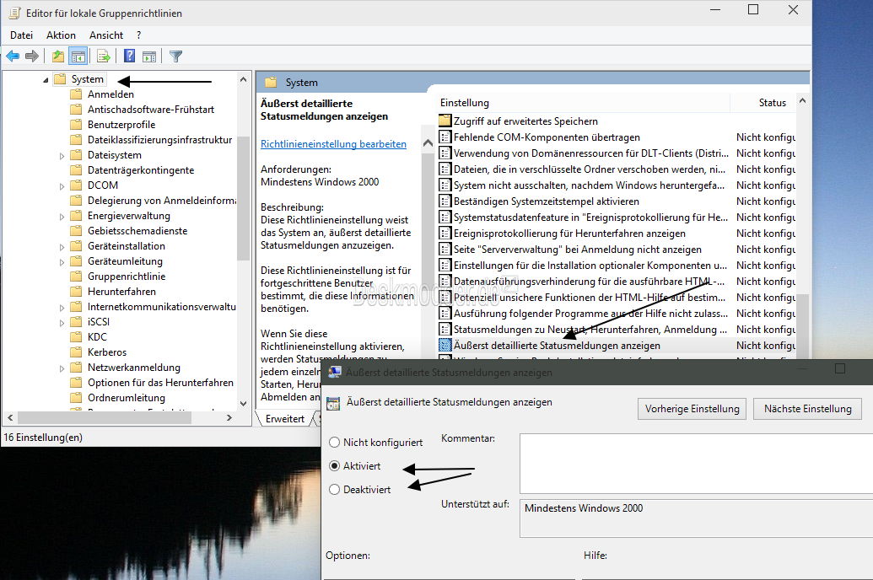This screenshot has height=580, width=873.
Task: Click into the Kommentar text field
Action: [696, 464]
